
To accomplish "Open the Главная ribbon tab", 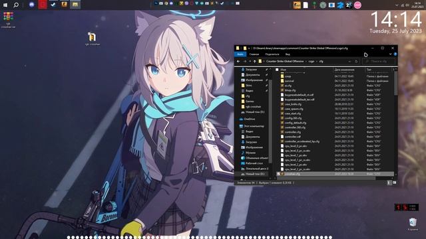I will tap(254, 54).
